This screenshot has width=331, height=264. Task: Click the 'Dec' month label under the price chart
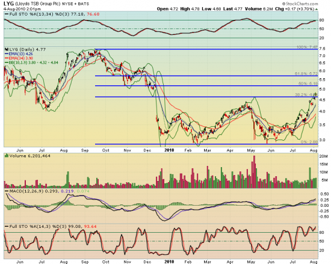click(147, 150)
